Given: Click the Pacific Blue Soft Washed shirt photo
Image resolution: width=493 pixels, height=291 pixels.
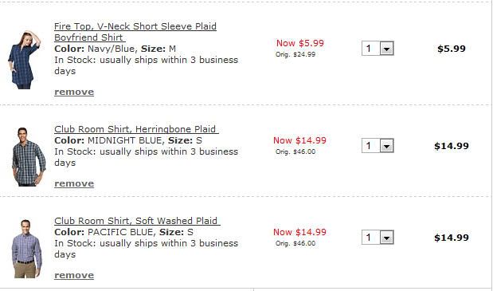Looking at the screenshot, I should (27, 249).
